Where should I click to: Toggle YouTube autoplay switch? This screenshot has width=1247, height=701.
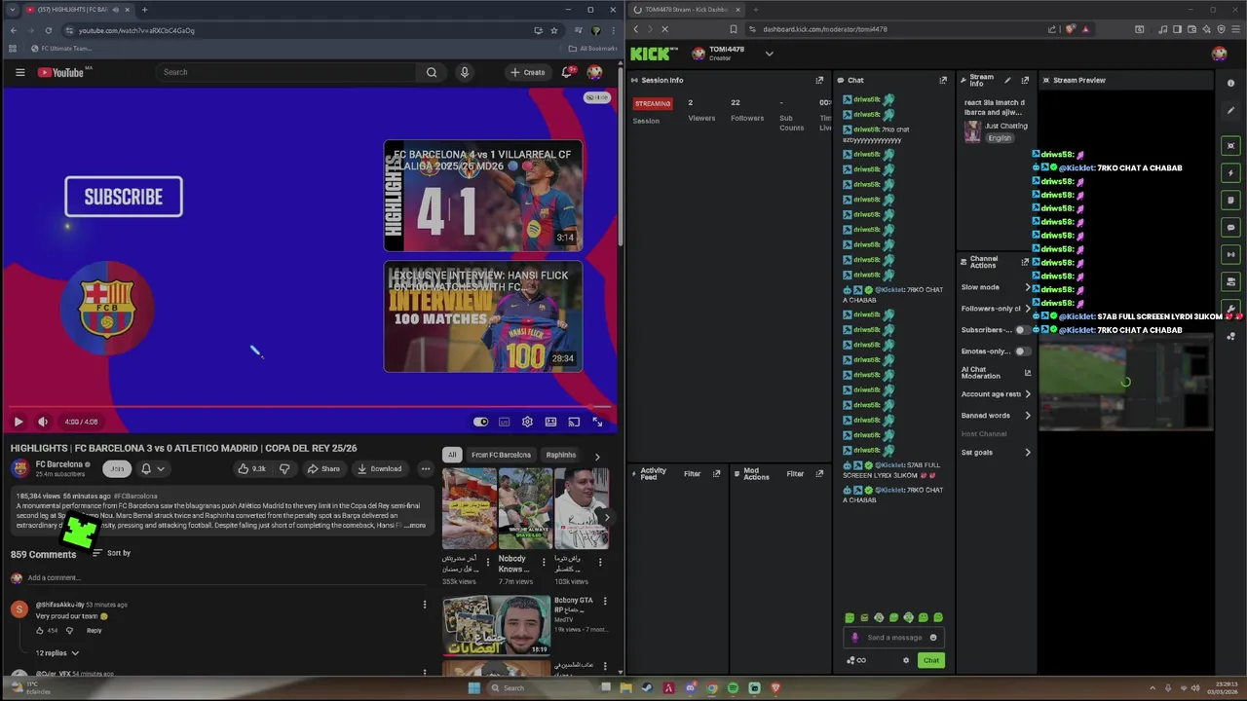(480, 422)
